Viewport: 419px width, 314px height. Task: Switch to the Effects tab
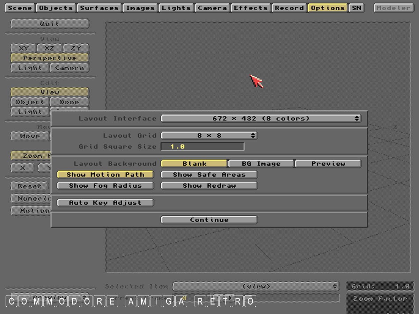pyautogui.click(x=251, y=8)
